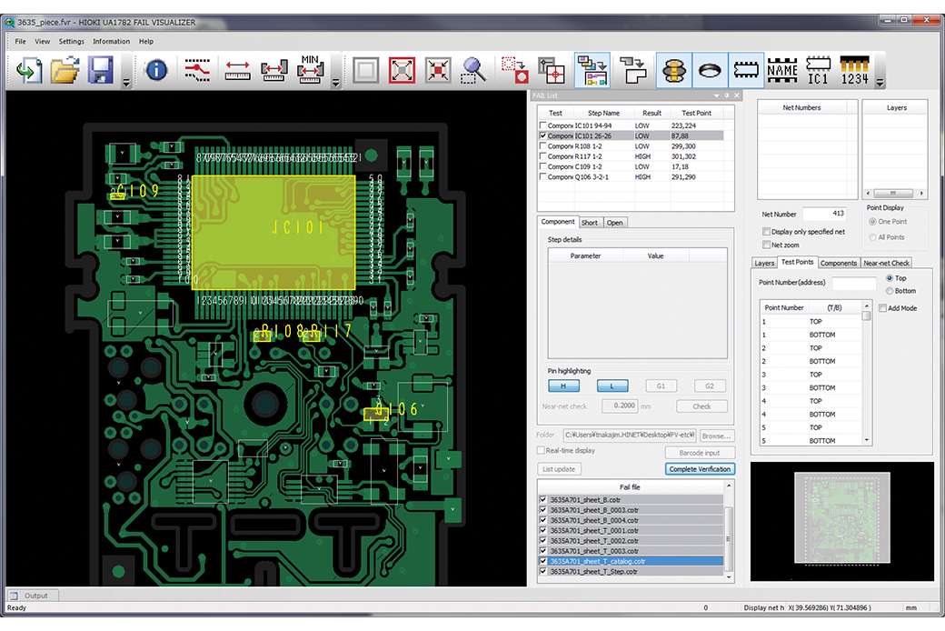
Task: Check the Component IC101 94-94 fail entry
Action: 541,125
